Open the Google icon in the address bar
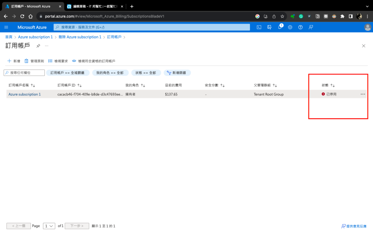373x233 pixels. tap(258, 16)
